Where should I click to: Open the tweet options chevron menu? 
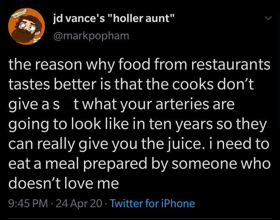268,18
